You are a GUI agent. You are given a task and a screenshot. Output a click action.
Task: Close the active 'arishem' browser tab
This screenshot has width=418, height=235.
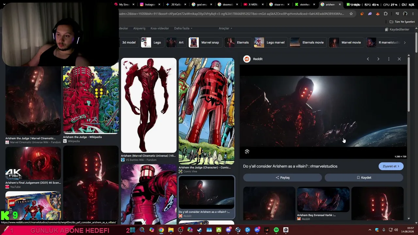coord(340,5)
